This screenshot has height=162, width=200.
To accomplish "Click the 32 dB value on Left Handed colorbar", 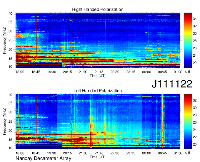I will click(x=195, y=100).
